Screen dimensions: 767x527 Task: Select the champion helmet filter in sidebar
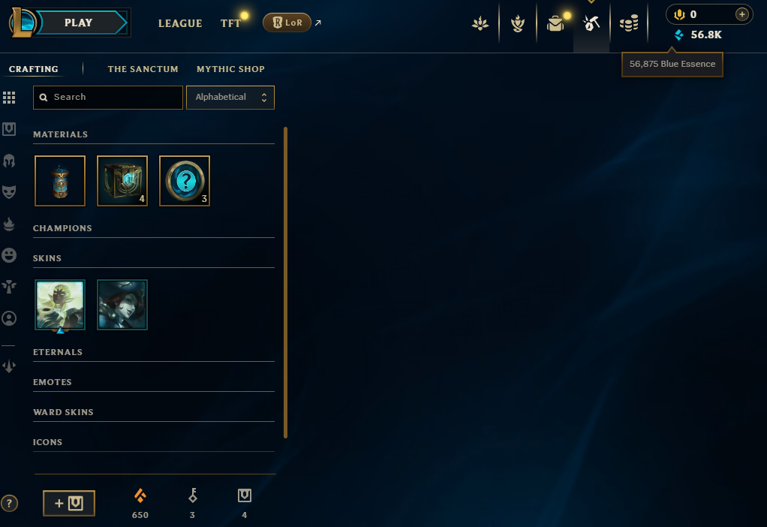(9, 161)
